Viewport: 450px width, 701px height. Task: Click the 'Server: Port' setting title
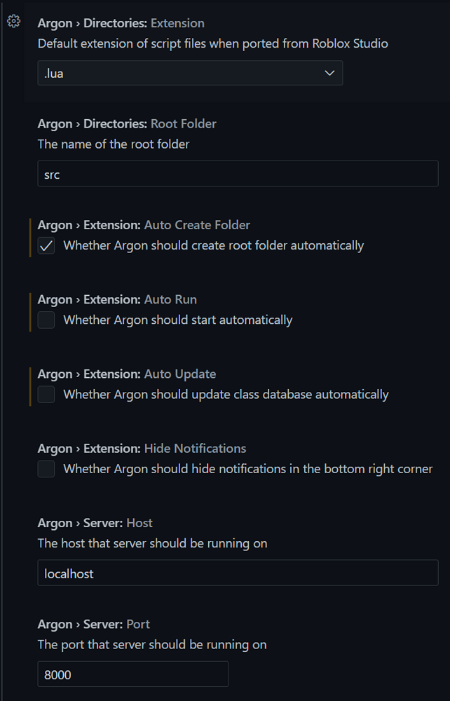(94, 624)
